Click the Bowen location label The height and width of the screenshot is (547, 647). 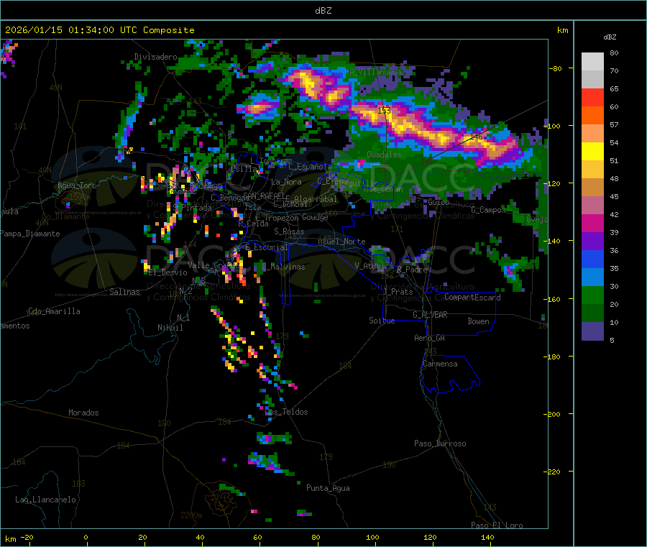pyautogui.click(x=478, y=321)
